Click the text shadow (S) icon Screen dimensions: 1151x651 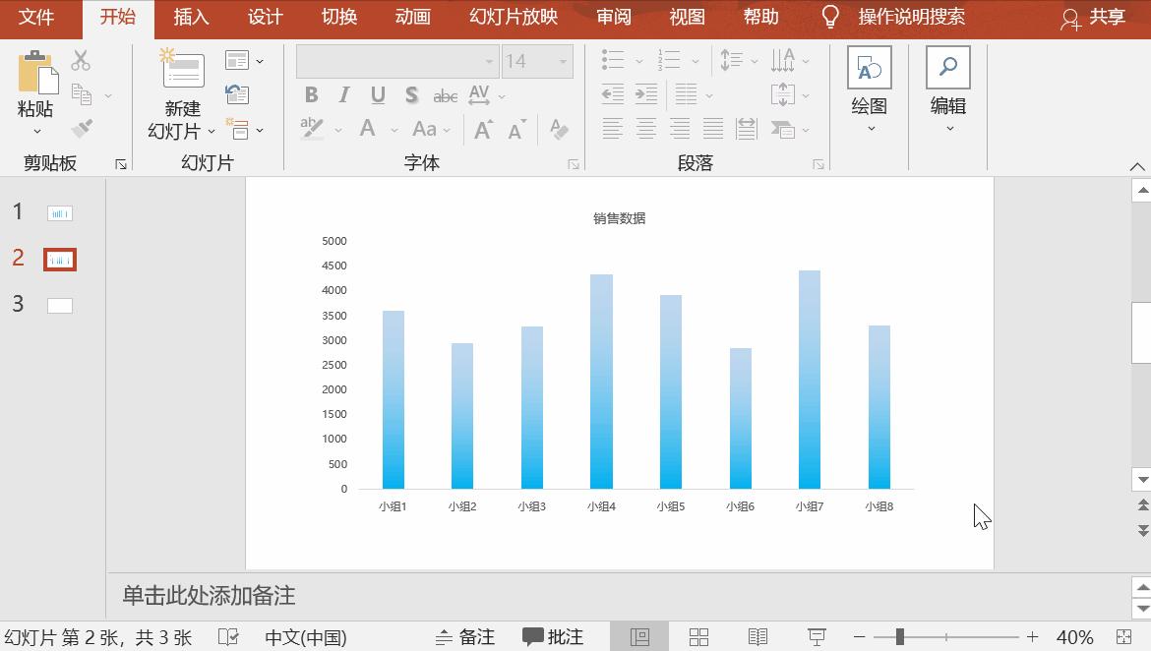(411, 95)
